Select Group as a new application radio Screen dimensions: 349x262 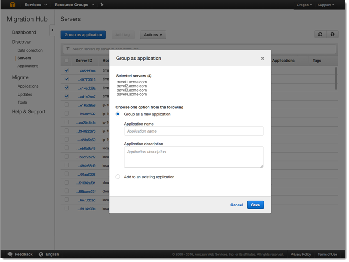tap(118, 114)
